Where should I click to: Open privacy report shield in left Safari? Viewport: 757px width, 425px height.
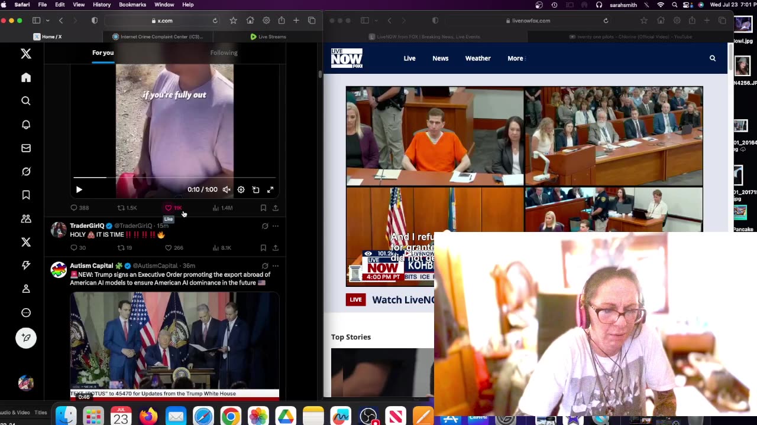point(94,21)
